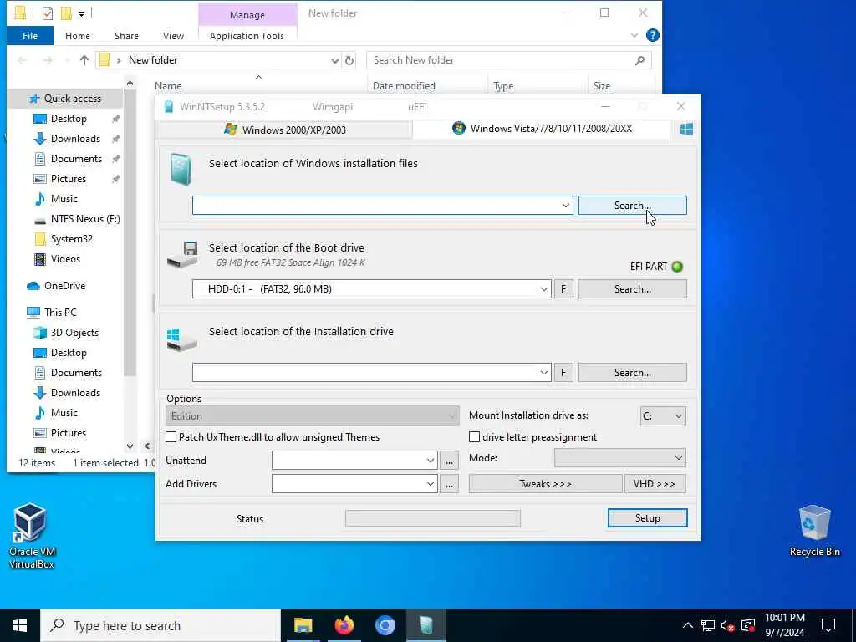The image size is (856, 642).
Task: Open the Application Tools ribbon tab
Action: [247, 36]
